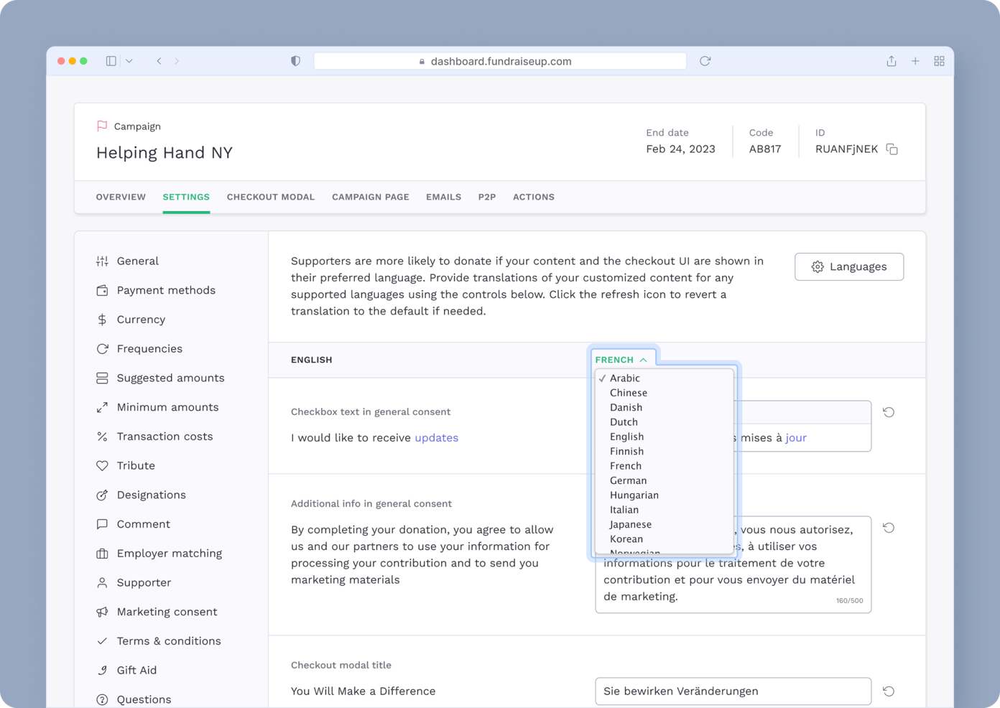Open the Emails tab
1000x708 pixels.
(x=443, y=197)
